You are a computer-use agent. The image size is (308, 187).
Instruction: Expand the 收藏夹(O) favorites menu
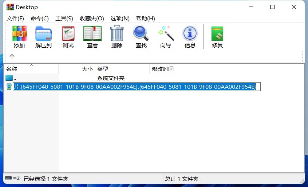tap(92, 19)
